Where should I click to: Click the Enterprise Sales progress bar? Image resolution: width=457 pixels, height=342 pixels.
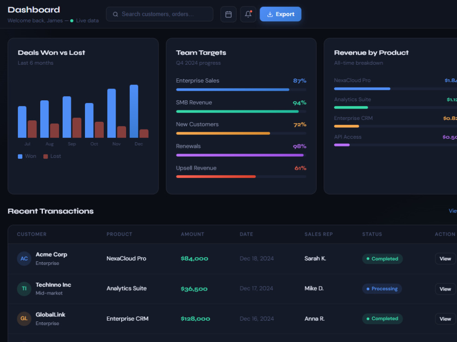(x=241, y=89)
